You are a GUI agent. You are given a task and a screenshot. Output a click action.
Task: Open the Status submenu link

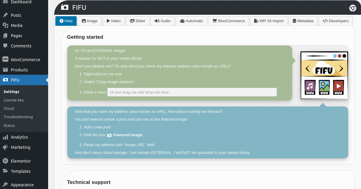pyautogui.click(x=9, y=126)
